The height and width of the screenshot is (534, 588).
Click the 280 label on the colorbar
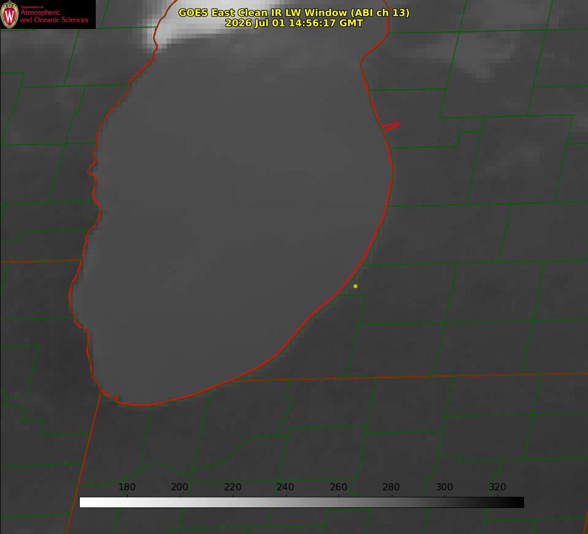391,487
